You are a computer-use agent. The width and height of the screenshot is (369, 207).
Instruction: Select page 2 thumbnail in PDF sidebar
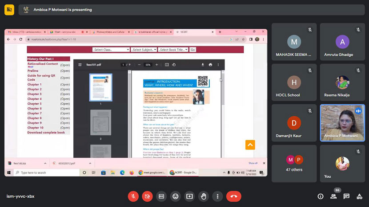(101, 122)
